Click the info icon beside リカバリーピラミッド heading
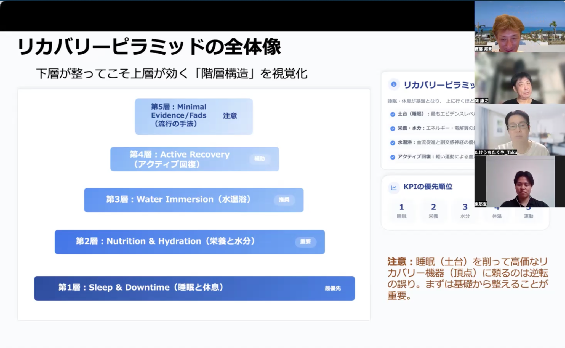Screen dimensions: 565x348 click(x=394, y=84)
